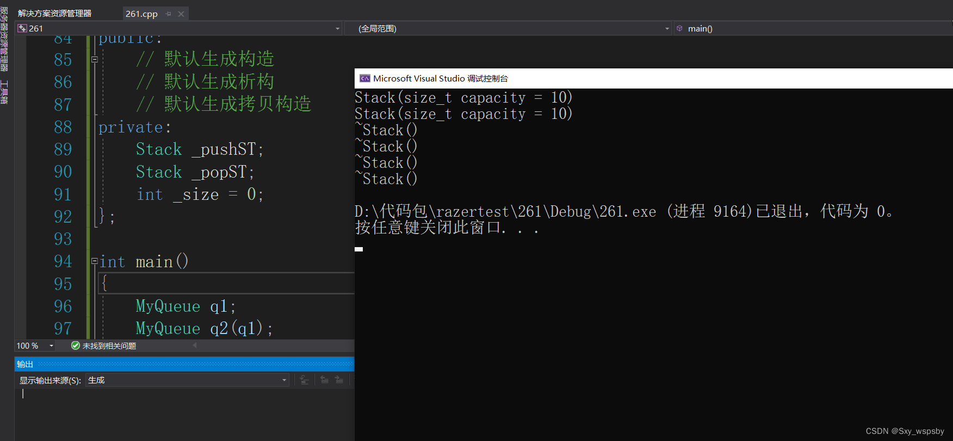This screenshot has height=441, width=953.
Task: Click the comment '// 默认生成构造' on line 85
Action: click(205, 59)
